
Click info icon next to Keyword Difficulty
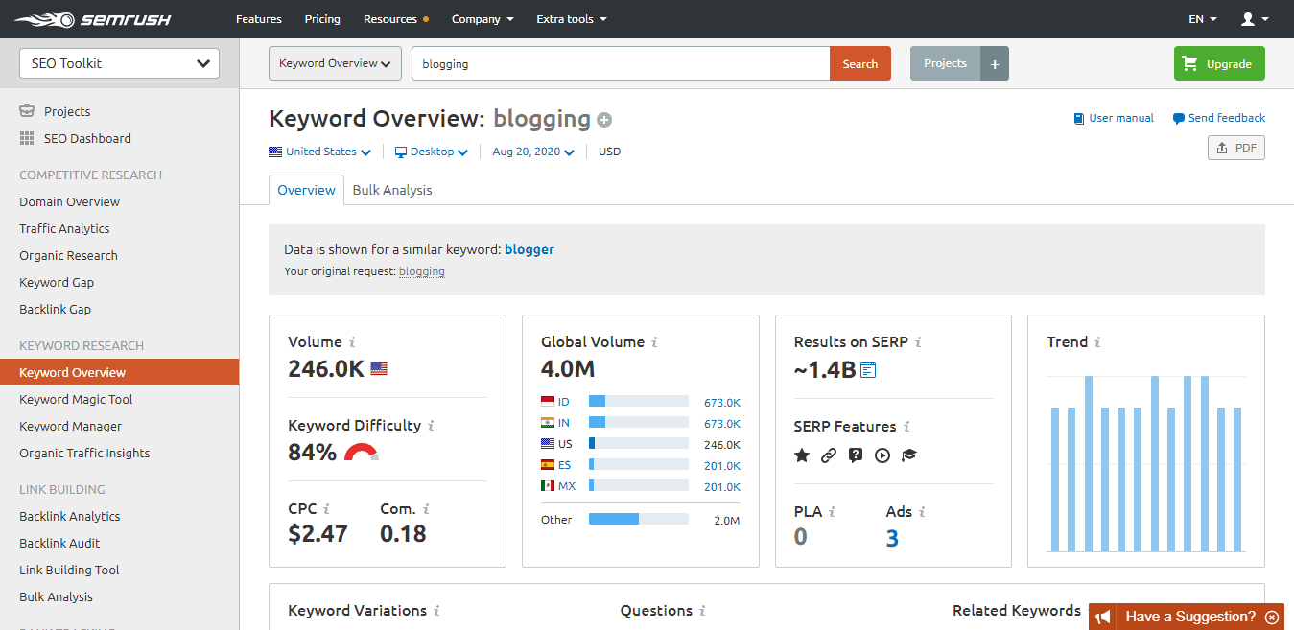click(x=431, y=426)
